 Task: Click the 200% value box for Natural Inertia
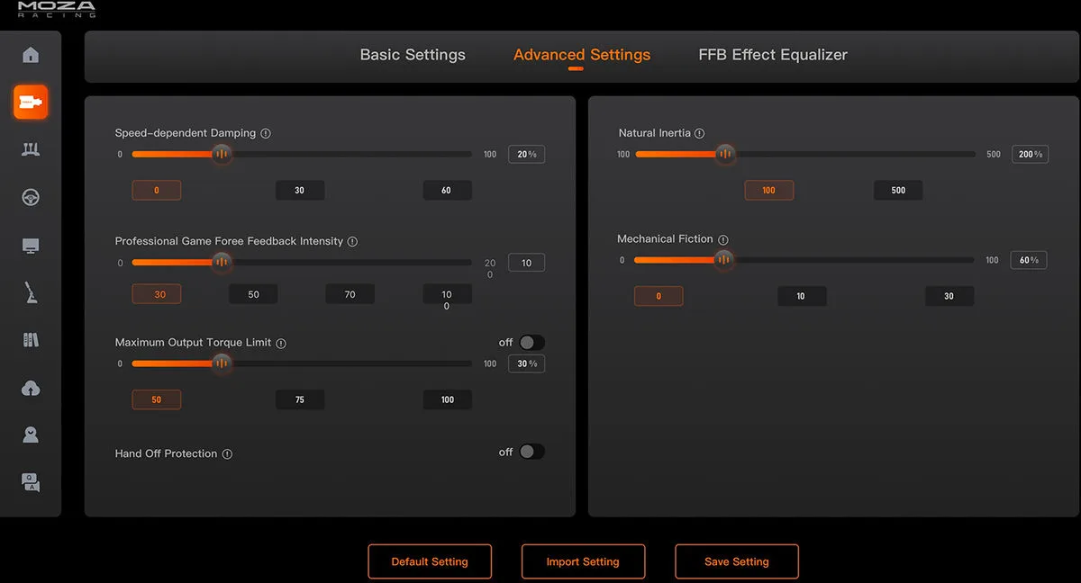click(1030, 155)
